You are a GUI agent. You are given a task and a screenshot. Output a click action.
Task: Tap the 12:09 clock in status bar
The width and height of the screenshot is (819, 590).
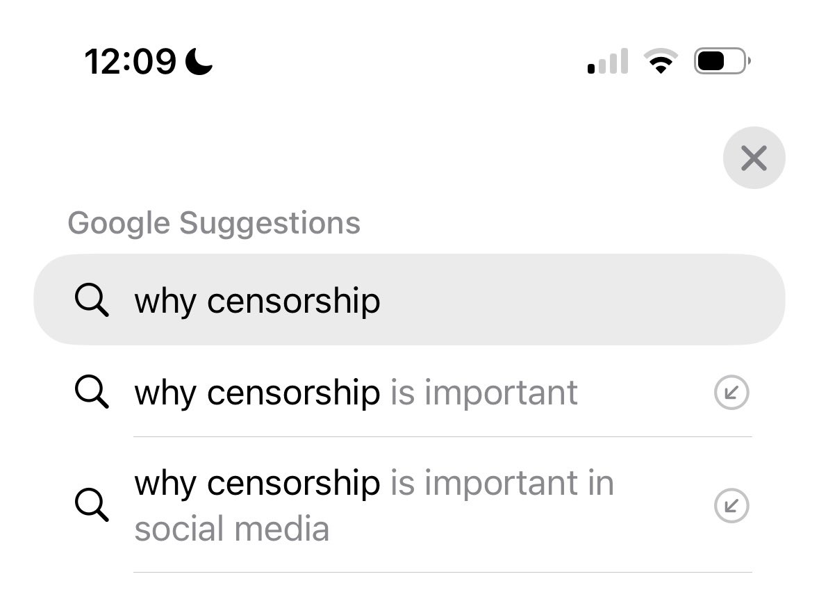point(131,61)
